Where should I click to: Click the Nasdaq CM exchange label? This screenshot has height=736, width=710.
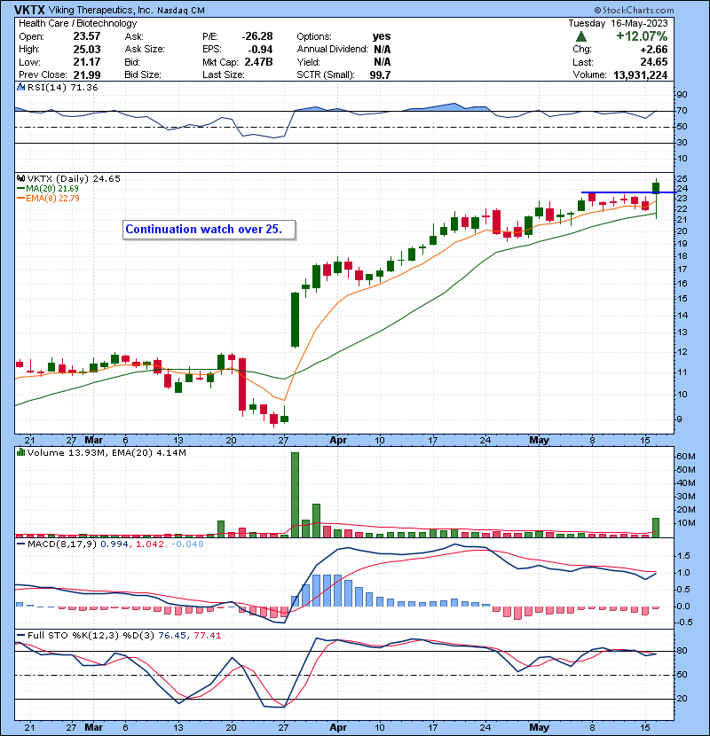181,10
